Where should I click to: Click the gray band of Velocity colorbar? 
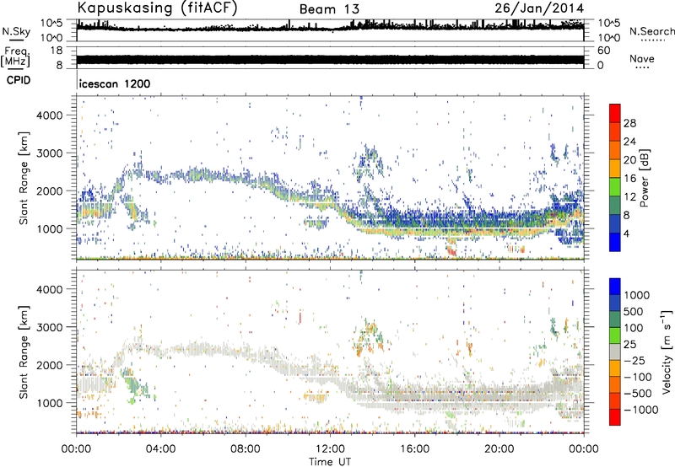615,352
